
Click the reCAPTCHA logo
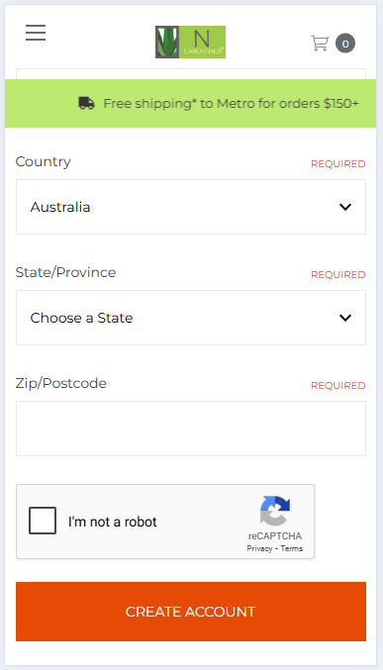275,511
